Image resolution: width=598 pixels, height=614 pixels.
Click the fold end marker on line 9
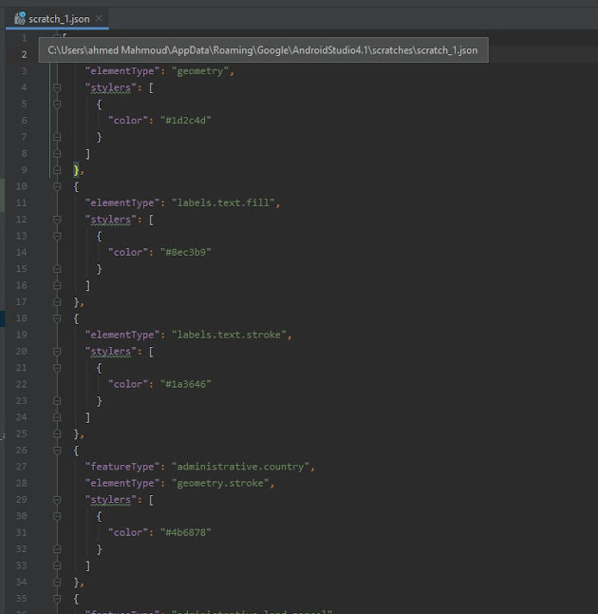57,169
